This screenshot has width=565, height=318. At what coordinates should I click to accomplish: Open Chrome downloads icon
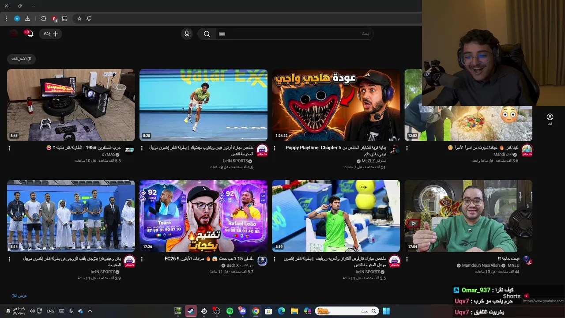(28, 19)
